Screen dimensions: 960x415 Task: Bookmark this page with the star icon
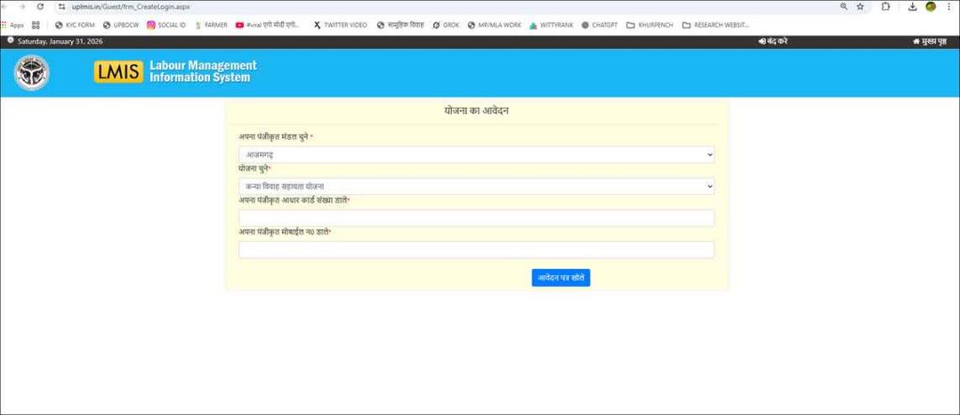click(x=861, y=7)
